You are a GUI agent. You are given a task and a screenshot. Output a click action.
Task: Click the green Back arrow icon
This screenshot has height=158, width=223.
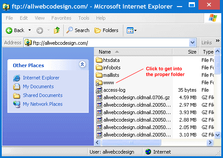[9, 30]
